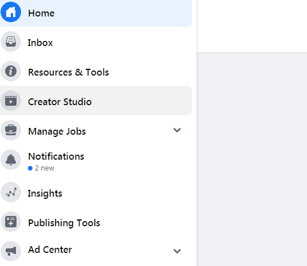This screenshot has width=307, height=266.
Task: Click the blue Home house icon
Action: click(11, 12)
